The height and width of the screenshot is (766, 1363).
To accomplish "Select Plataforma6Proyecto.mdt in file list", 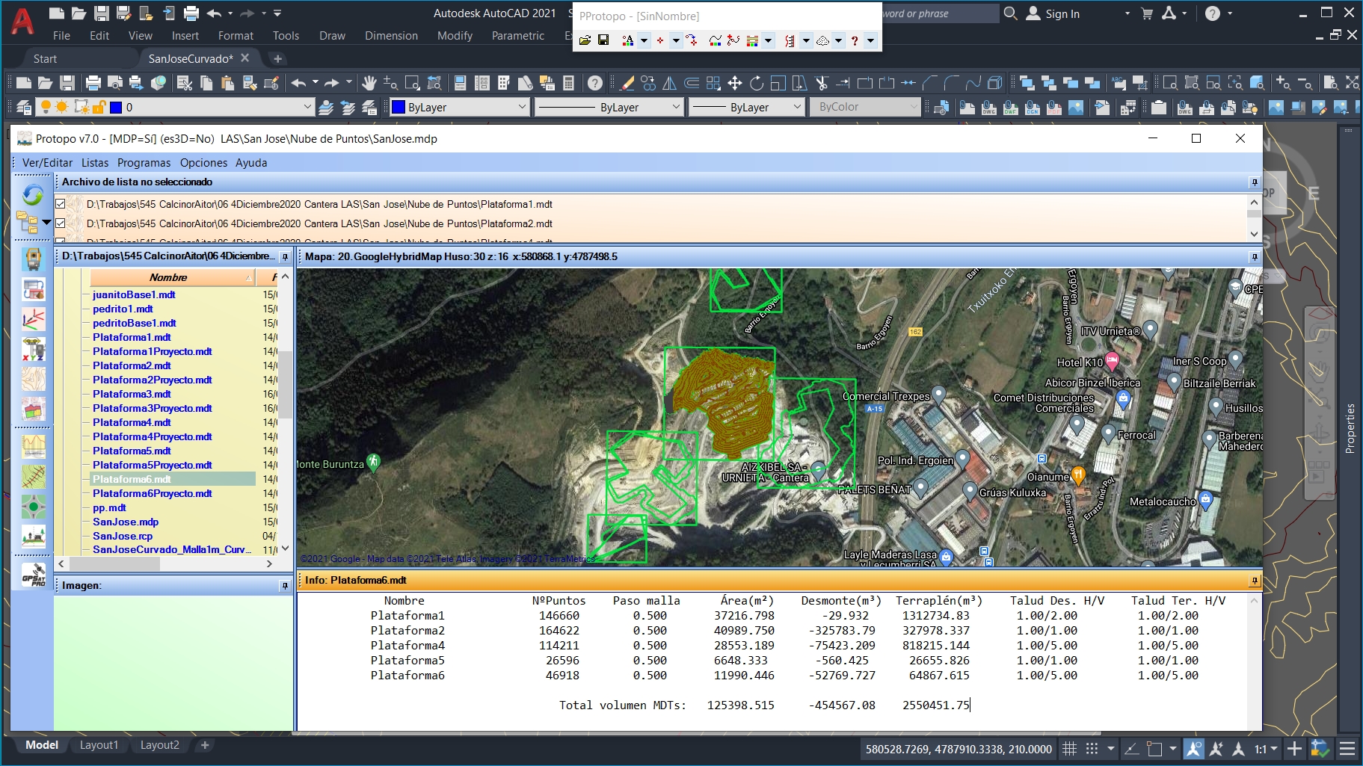I will click(153, 493).
